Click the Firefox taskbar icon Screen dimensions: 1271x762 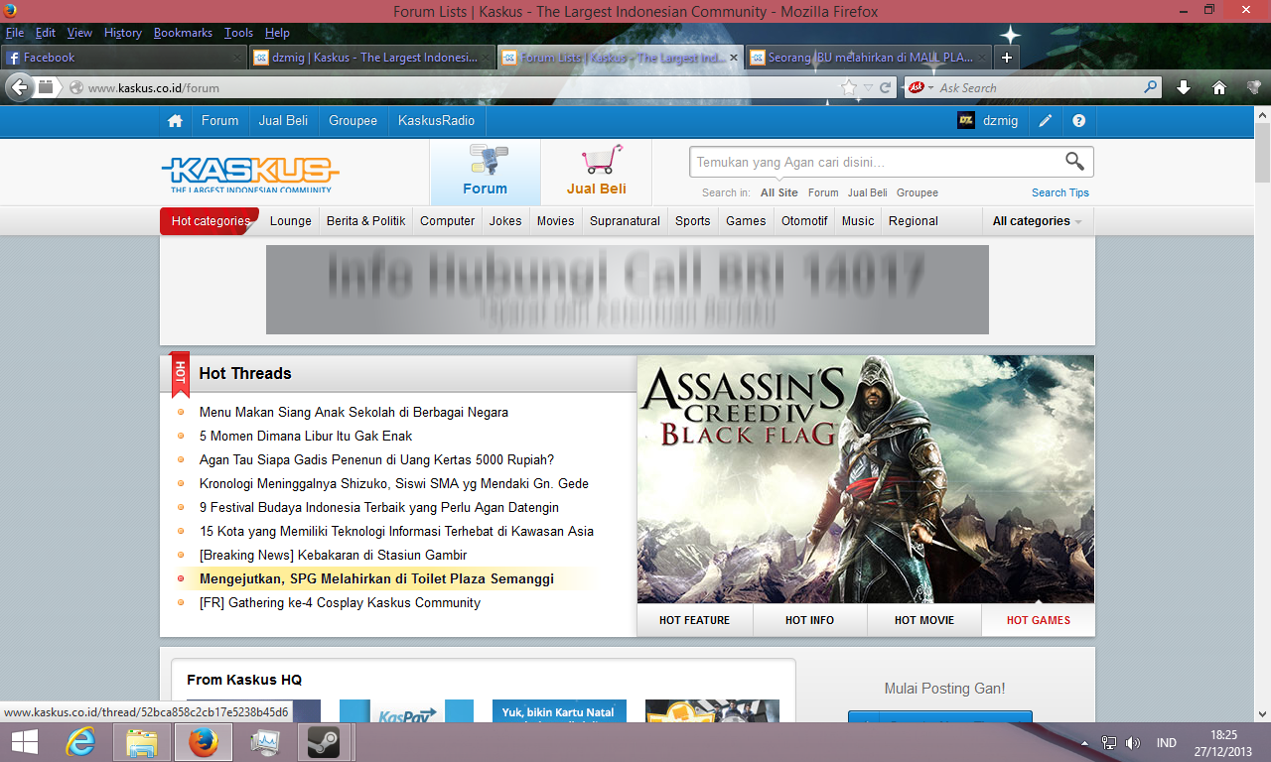point(204,742)
